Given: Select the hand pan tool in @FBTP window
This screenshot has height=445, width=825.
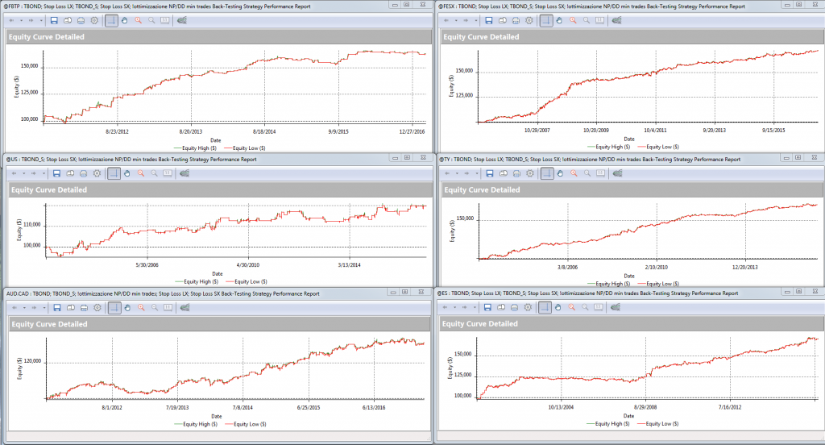Looking at the screenshot, I should (x=125, y=20).
